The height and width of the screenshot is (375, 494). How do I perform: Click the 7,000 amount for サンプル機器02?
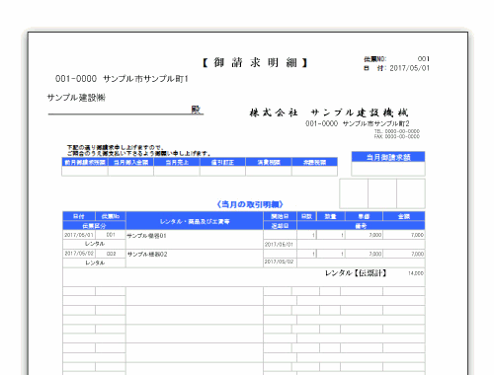pyautogui.click(x=417, y=254)
